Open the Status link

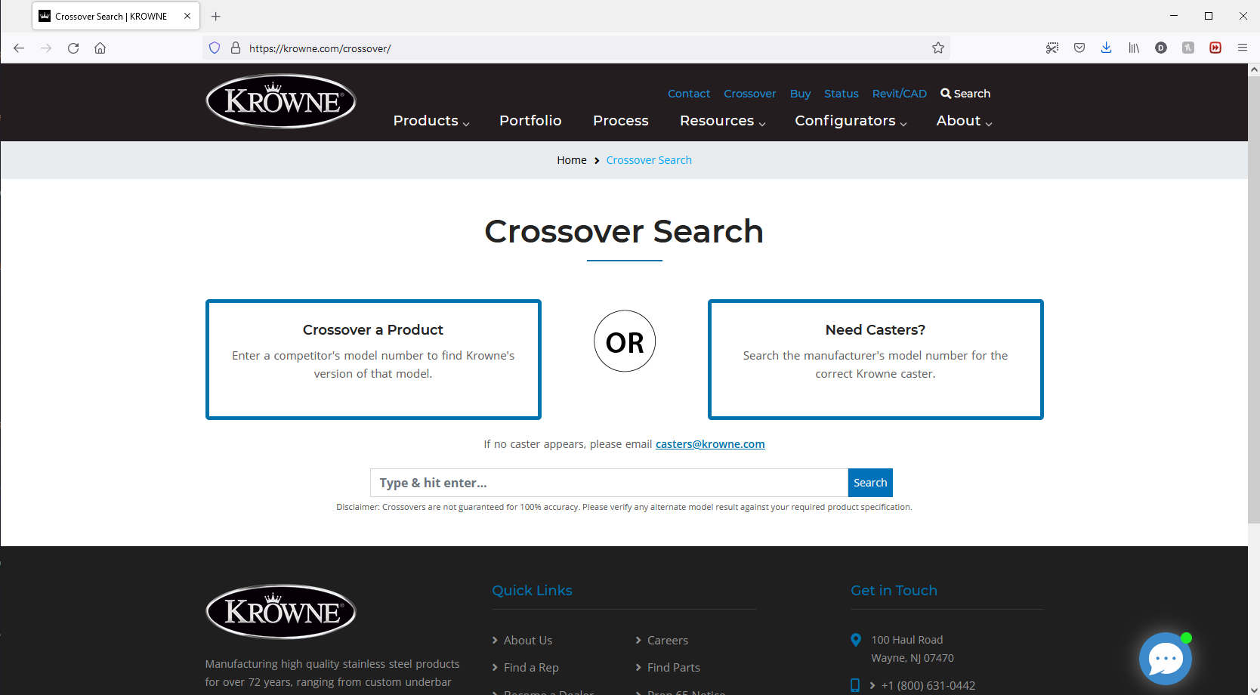[842, 94]
